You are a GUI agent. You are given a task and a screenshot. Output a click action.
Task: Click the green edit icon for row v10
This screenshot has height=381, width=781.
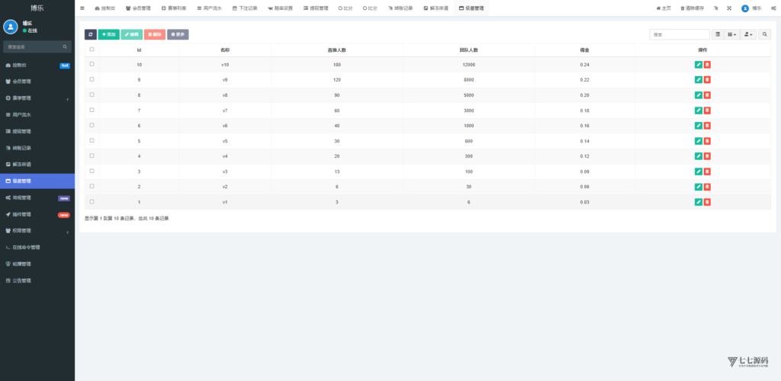tap(699, 65)
